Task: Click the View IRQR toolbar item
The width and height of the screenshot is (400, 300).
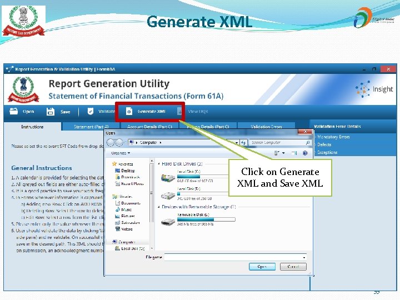Action: pos(193,112)
